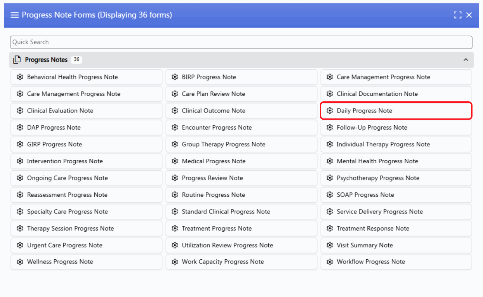Click into the Quick Search field
Image resolution: width=483 pixels, height=297 pixels.
(x=241, y=42)
